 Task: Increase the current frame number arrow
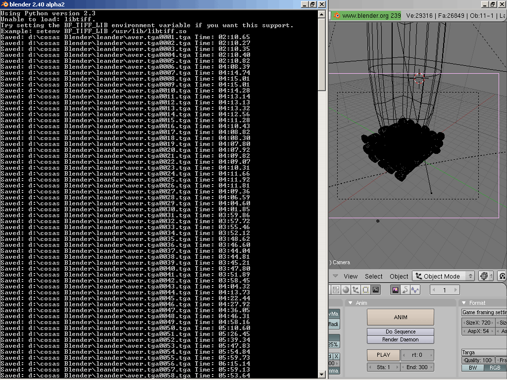point(456,290)
